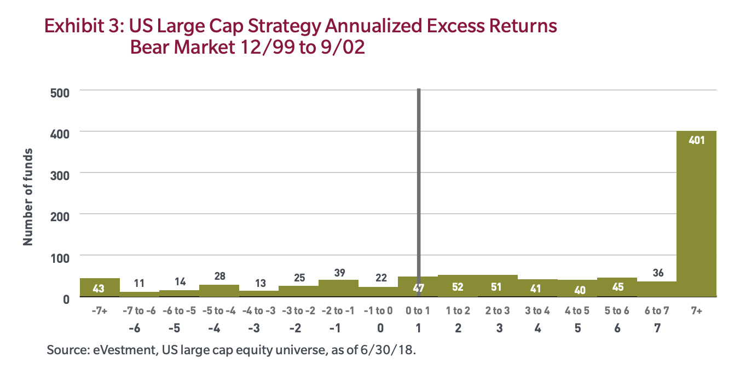Select the -5 to -4 x-axis category label
This screenshot has height=380, width=740.
[x=219, y=311]
